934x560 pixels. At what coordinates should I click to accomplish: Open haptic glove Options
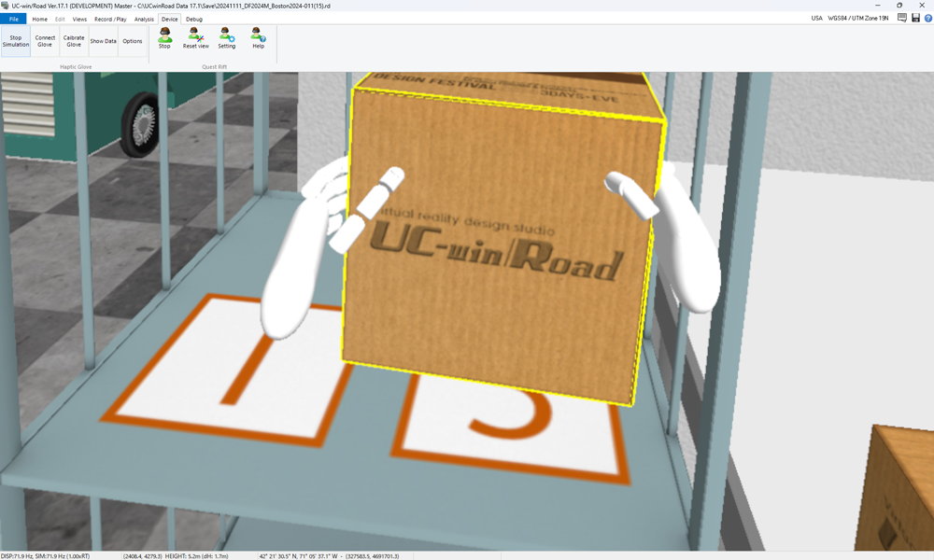pos(133,41)
